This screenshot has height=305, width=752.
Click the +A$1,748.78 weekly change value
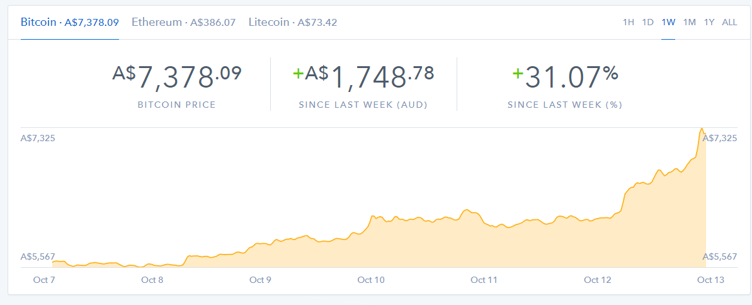pyautogui.click(x=363, y=77)
